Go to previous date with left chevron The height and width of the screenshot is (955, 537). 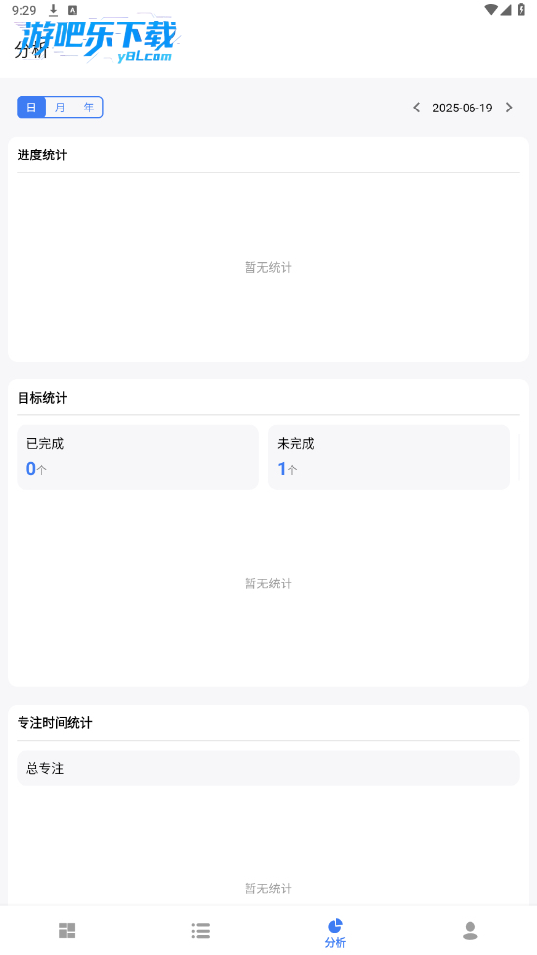417,108
